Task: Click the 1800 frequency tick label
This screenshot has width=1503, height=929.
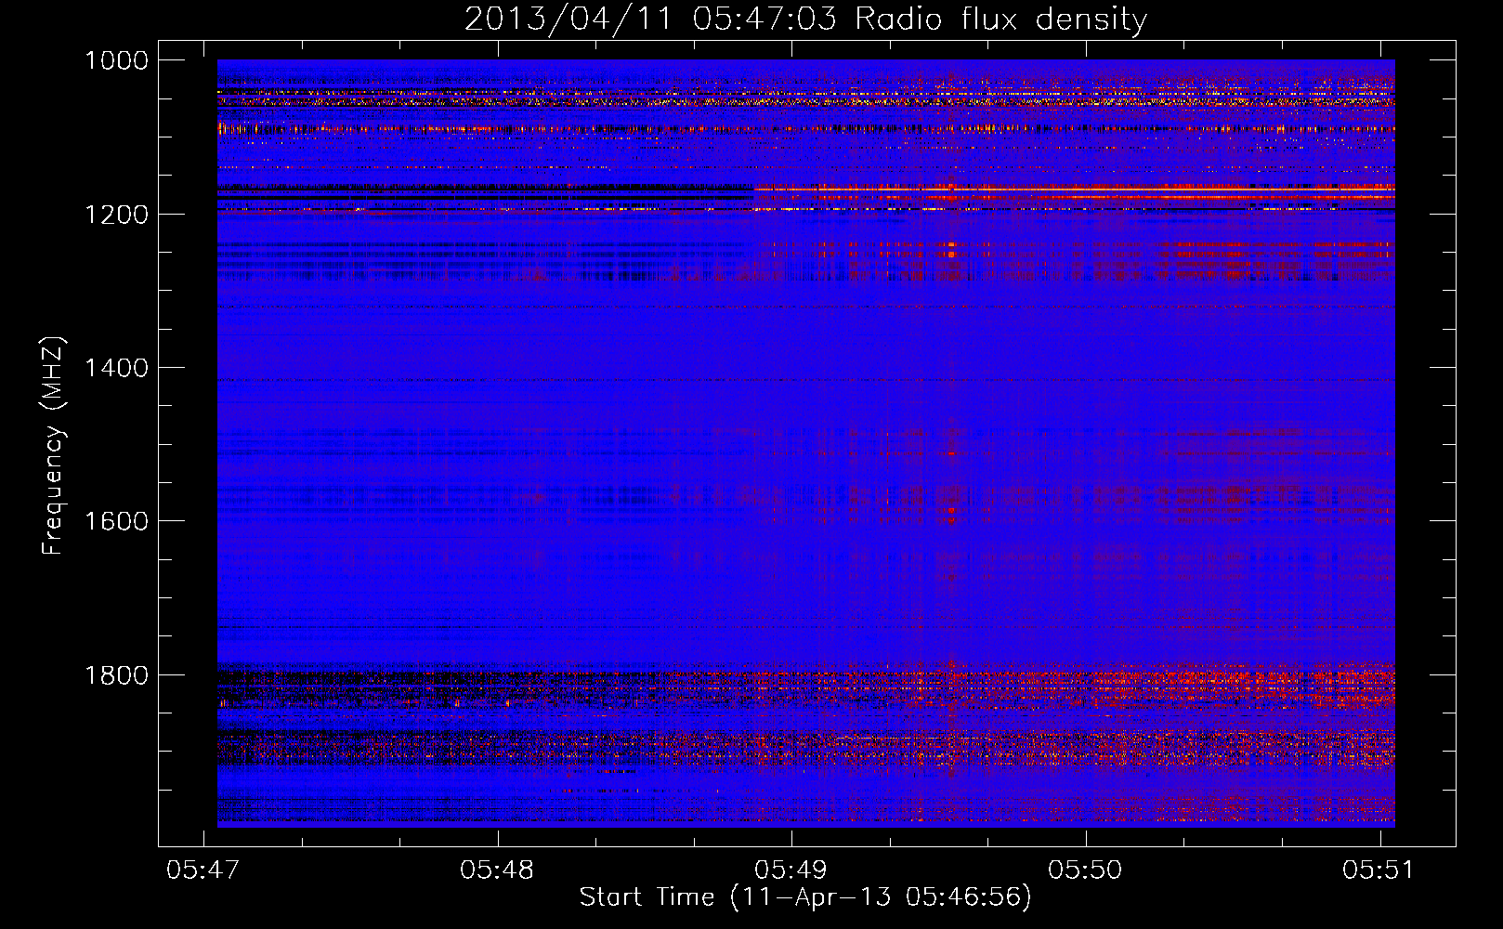Action: coord(116,675)
